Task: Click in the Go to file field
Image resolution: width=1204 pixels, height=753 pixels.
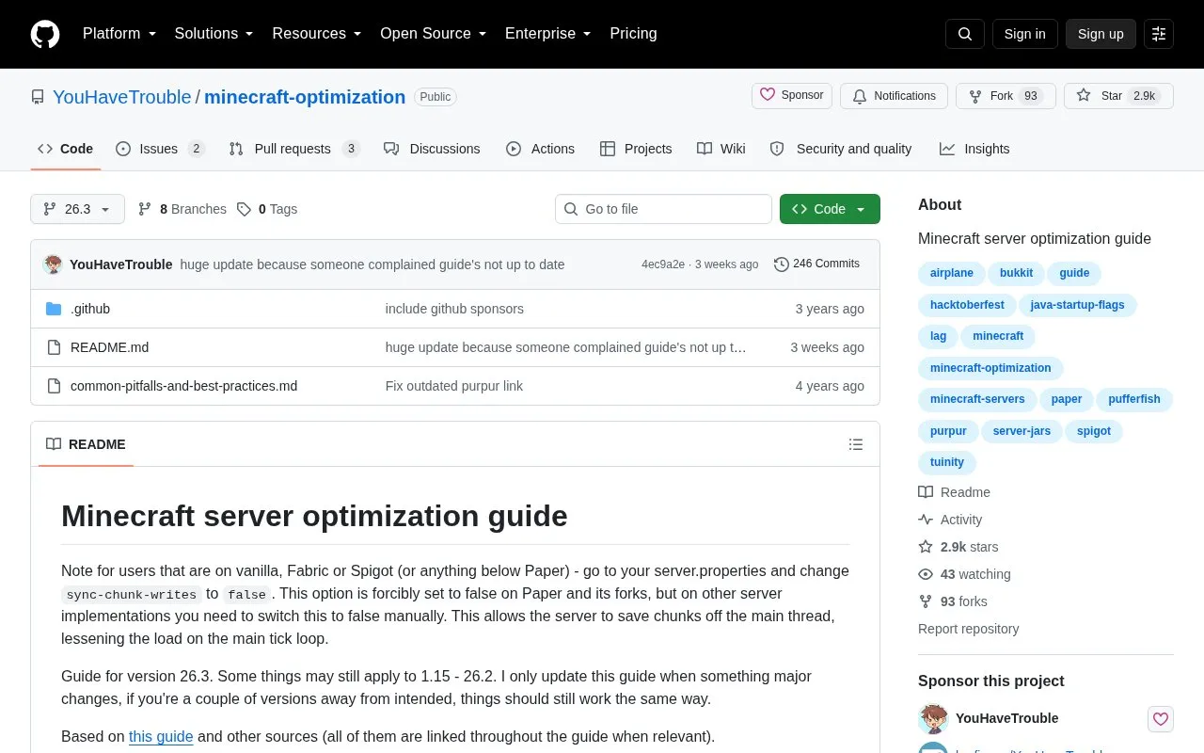Action: pos(663,209)
